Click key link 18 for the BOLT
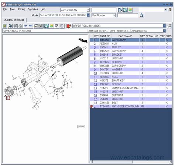The image size is (175, 167). tap(95, 103)
